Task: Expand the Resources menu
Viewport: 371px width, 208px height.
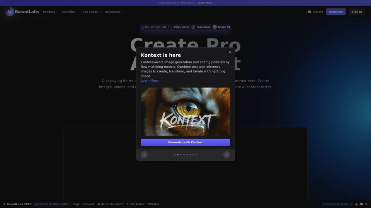Action: [x=114, y=12]
